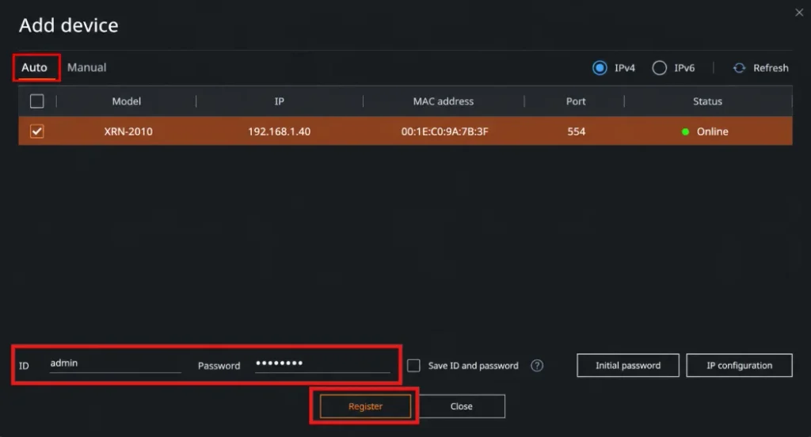The image size is (811, 437).
Task: Click the Password input field
Action: (323, 363)
